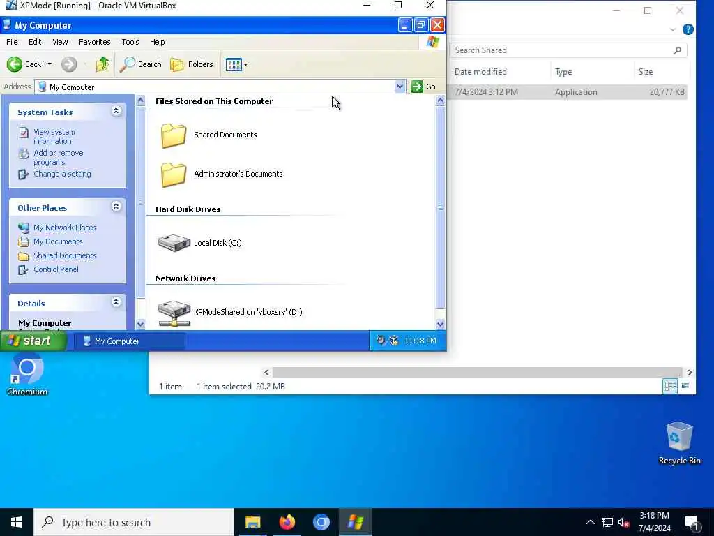
Task: Click left task pane scroll down arrow
Action: point(140,324)
